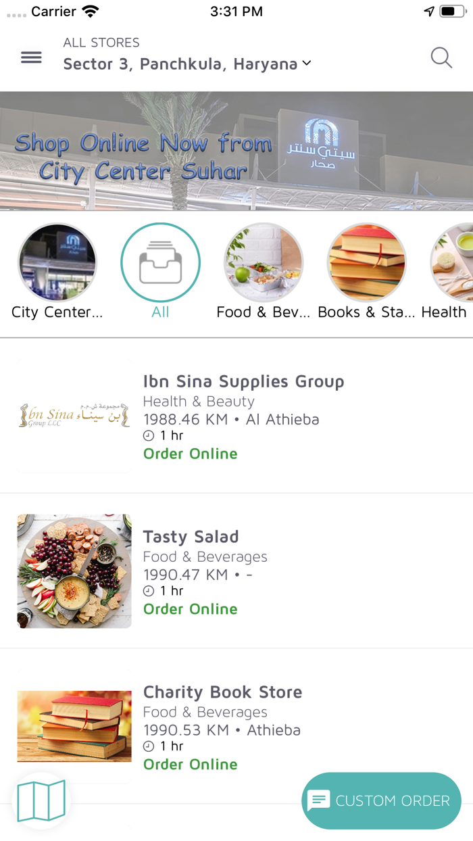Screen dimensions: 473x841
Task: Tap the search magnifier icon
Action: [x=441, y=57]
